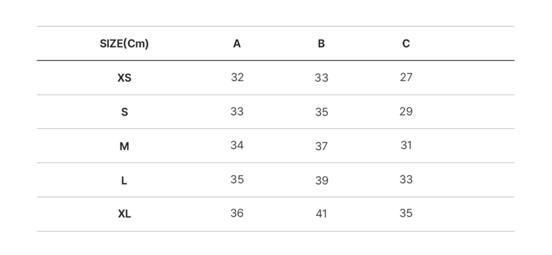Click the M size row label
Screen dimensions: 552x255
(124, 146)
